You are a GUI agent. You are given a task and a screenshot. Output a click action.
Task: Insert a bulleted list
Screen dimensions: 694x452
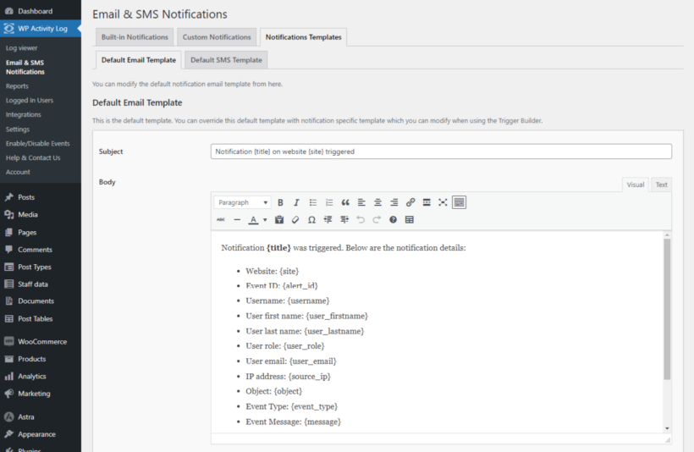click(313, 202)
